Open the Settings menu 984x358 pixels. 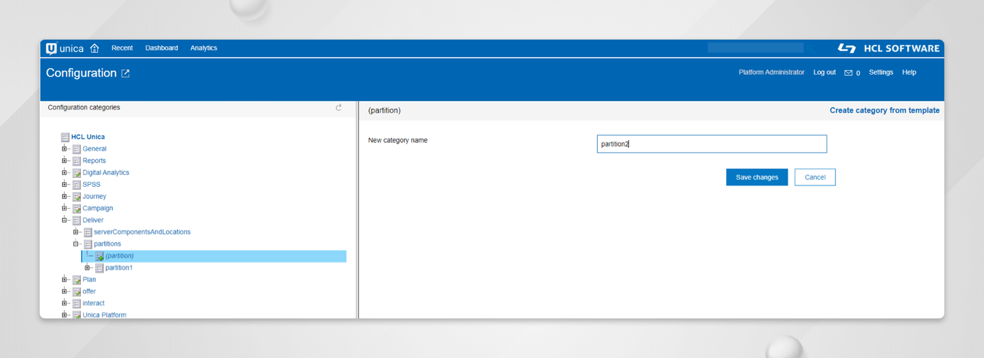[x=881, y=73]
